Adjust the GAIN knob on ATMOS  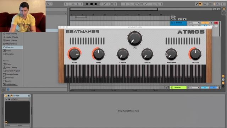(74, 54)
